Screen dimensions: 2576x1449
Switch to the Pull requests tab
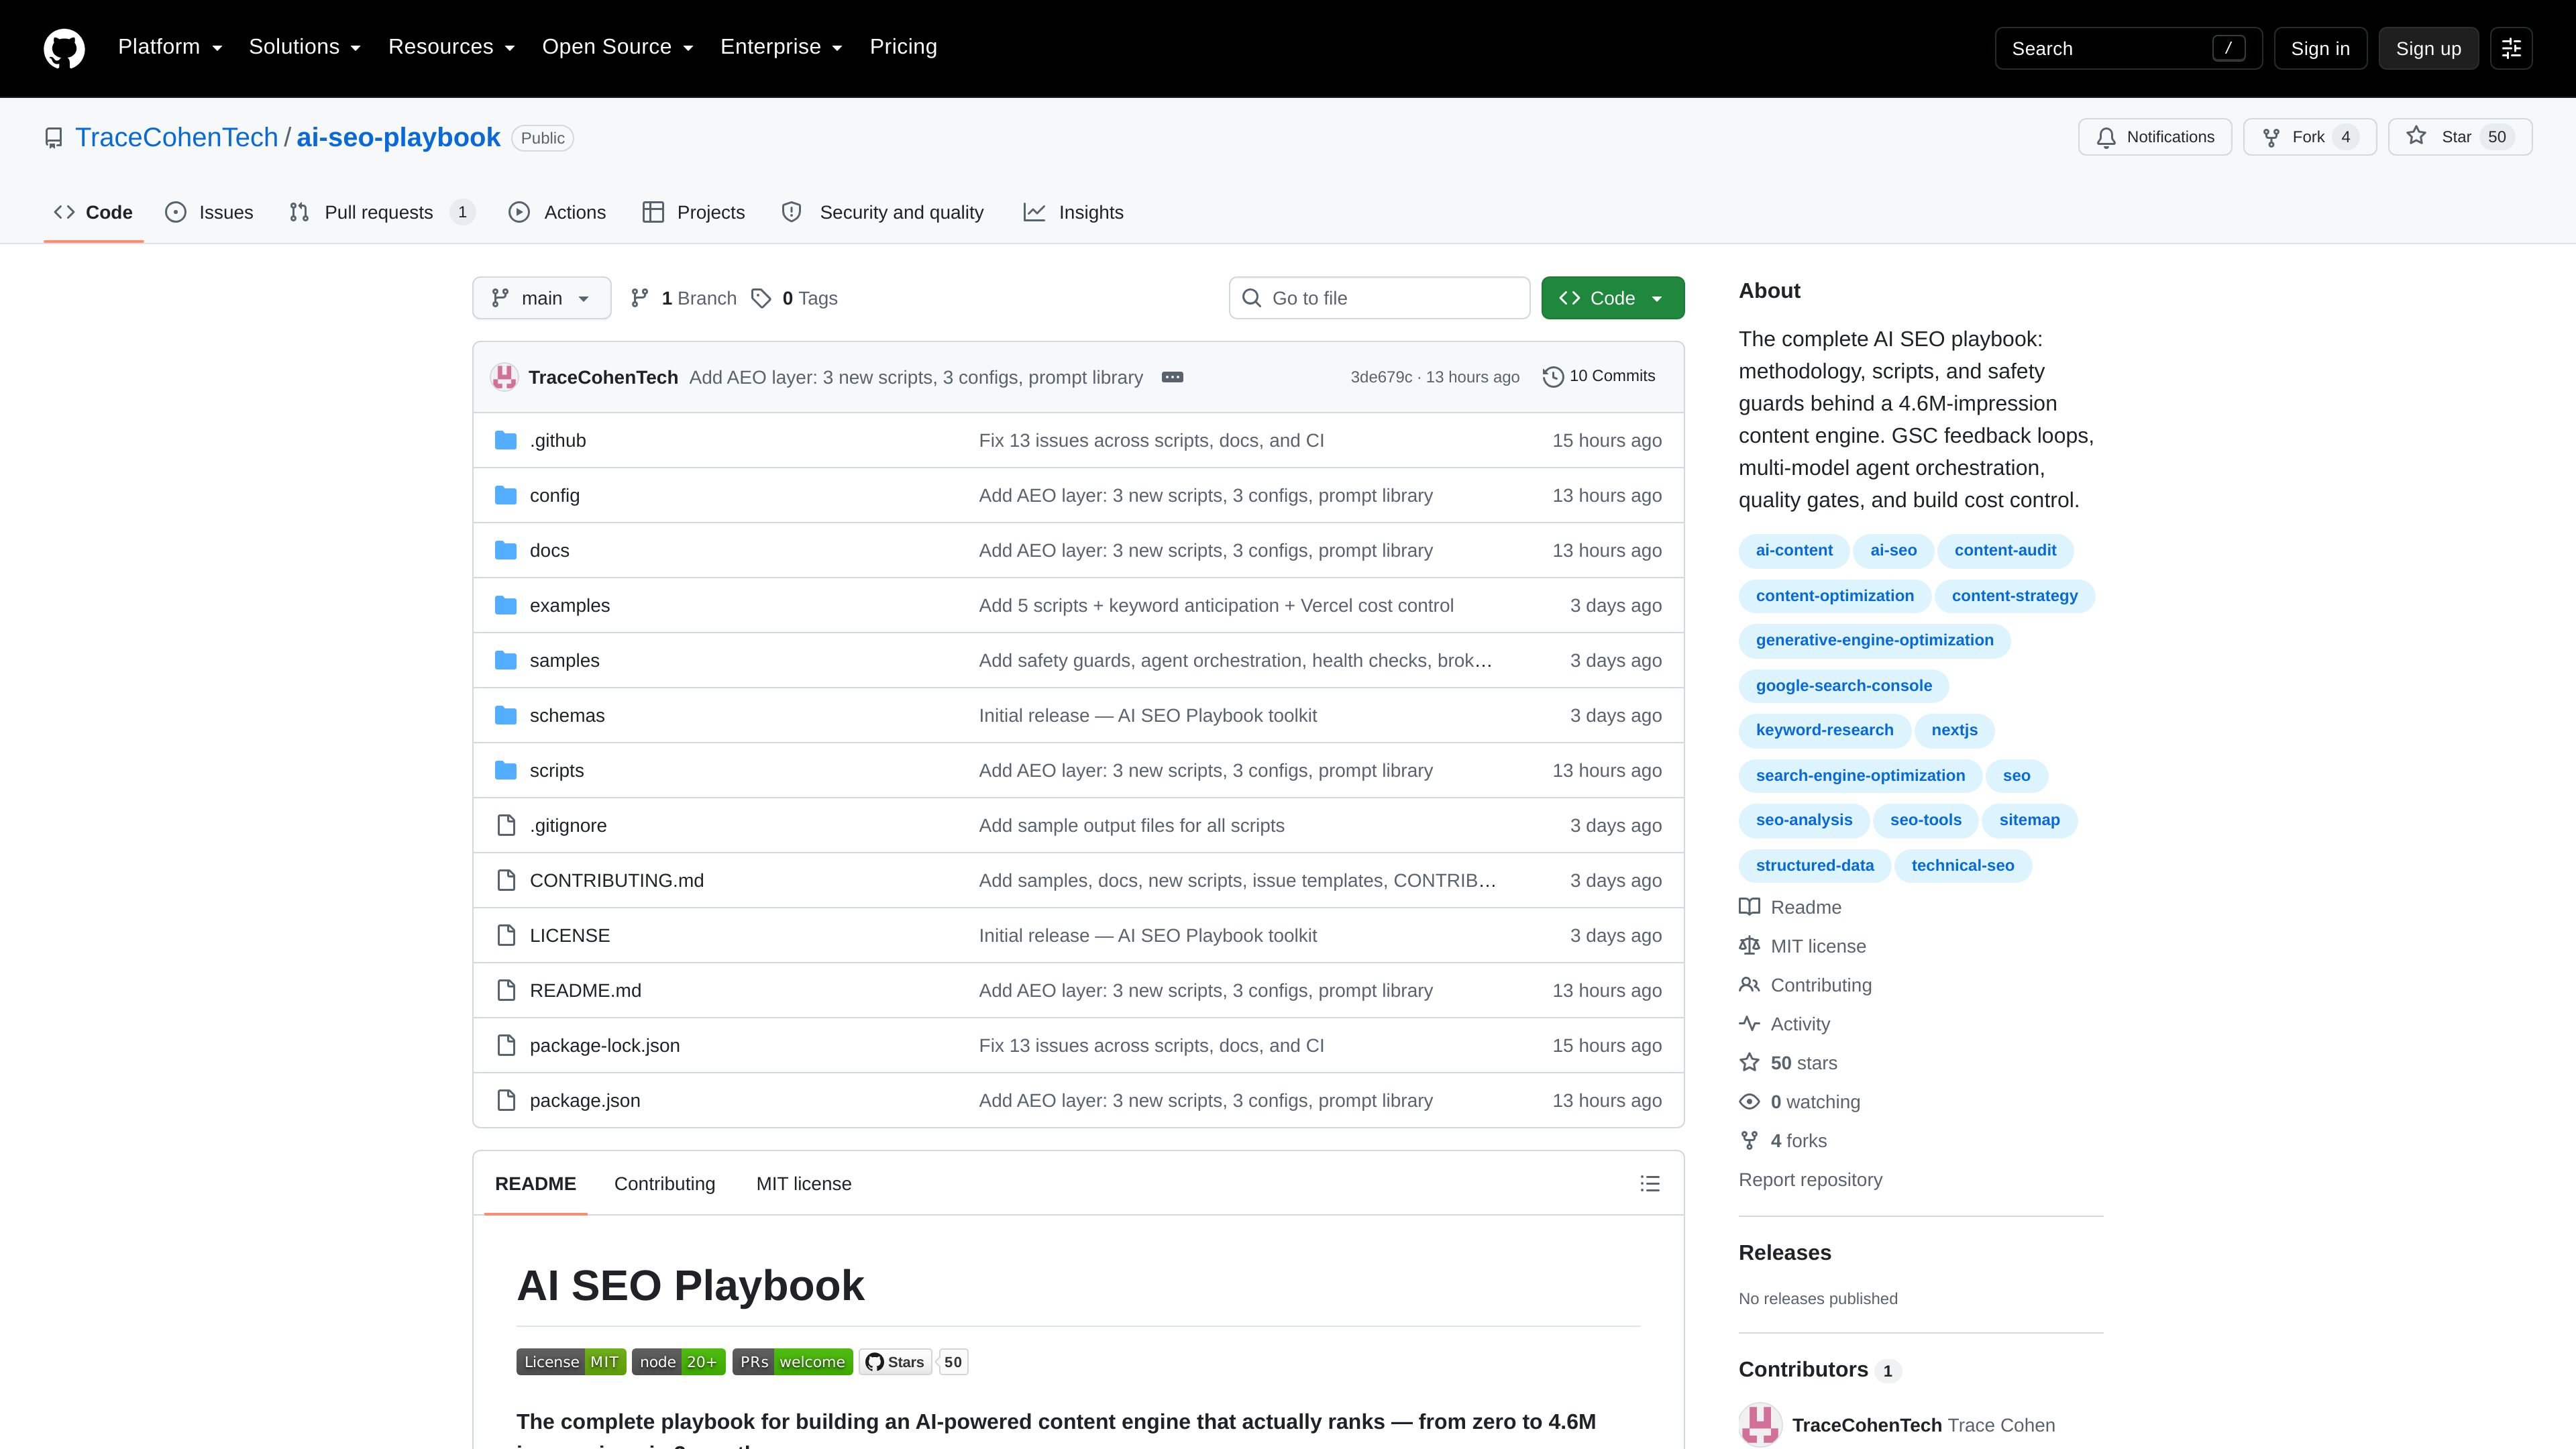(x=381, y=212)
